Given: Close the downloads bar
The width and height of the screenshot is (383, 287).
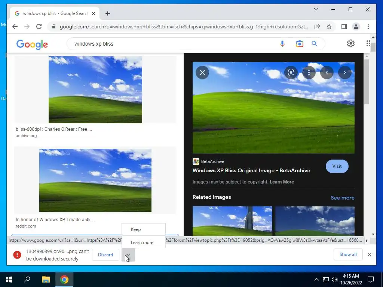Looking at the screenshot, I should [x=369, y=254].
